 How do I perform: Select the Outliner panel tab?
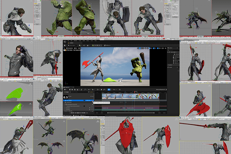click(x=173, y=48)
